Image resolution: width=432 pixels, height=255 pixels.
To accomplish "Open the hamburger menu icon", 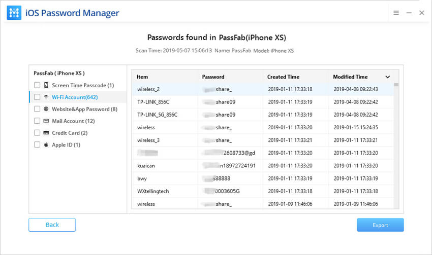I will [396, 13].
